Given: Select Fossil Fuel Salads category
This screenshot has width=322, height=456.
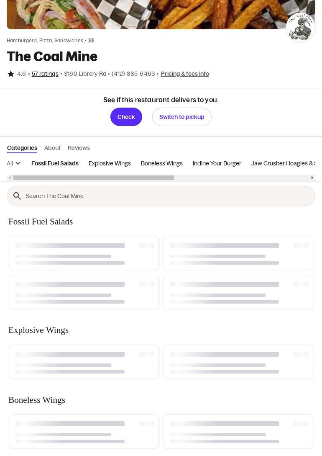Looking at the screenshot, I should [55, 163].
